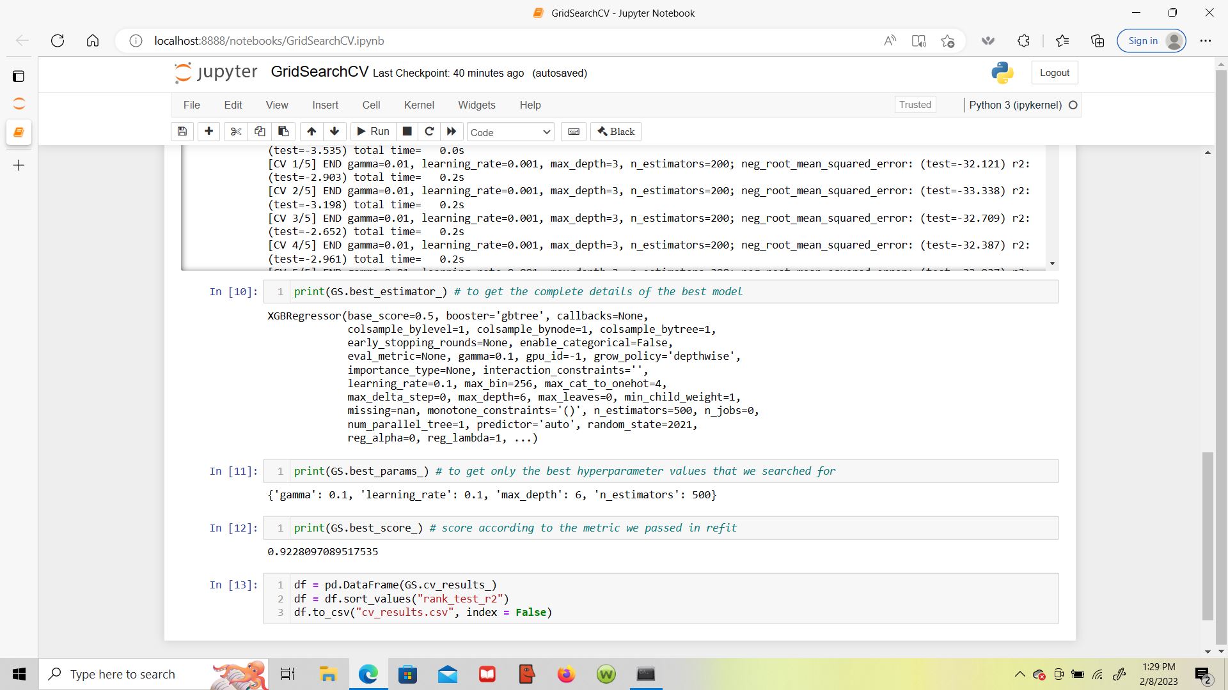Format the code with the Black button
Screen dimensions: 1228x690
[x=616, y=132]
